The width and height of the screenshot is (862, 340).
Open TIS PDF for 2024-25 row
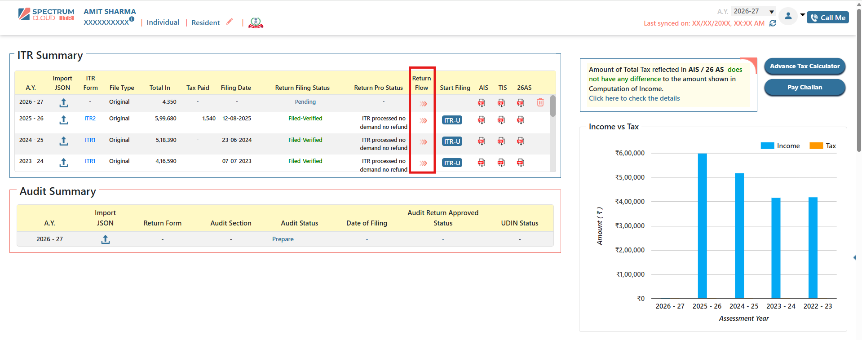[501, 141]
